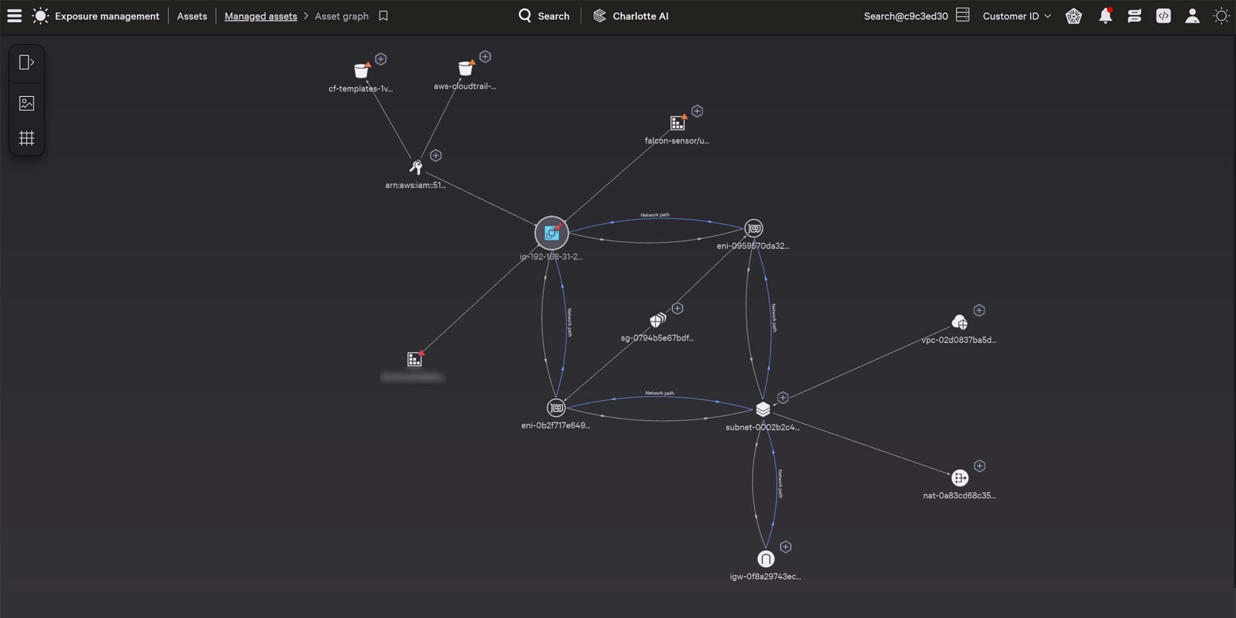
Task: Expand the vpc-02d0837ba5d plus button
Action: 979,310
